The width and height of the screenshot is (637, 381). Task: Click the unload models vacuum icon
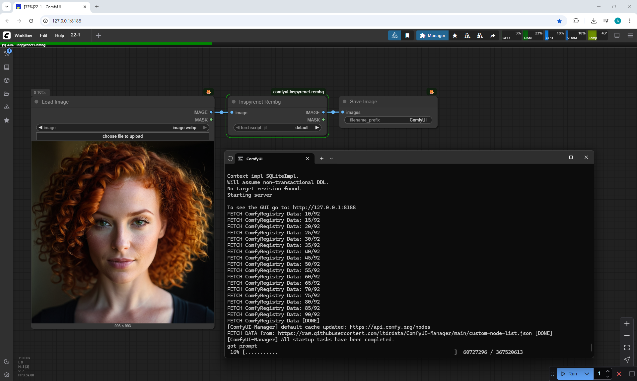pyautogui.click(x=467, y=35)
